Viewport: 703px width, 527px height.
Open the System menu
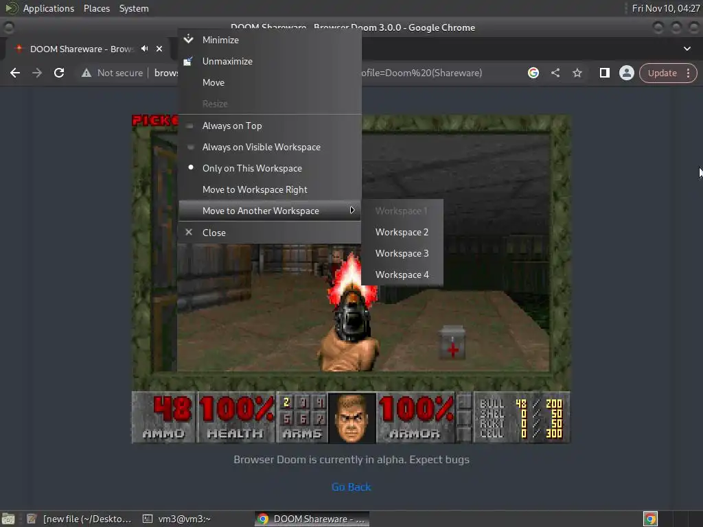point(134,8)
